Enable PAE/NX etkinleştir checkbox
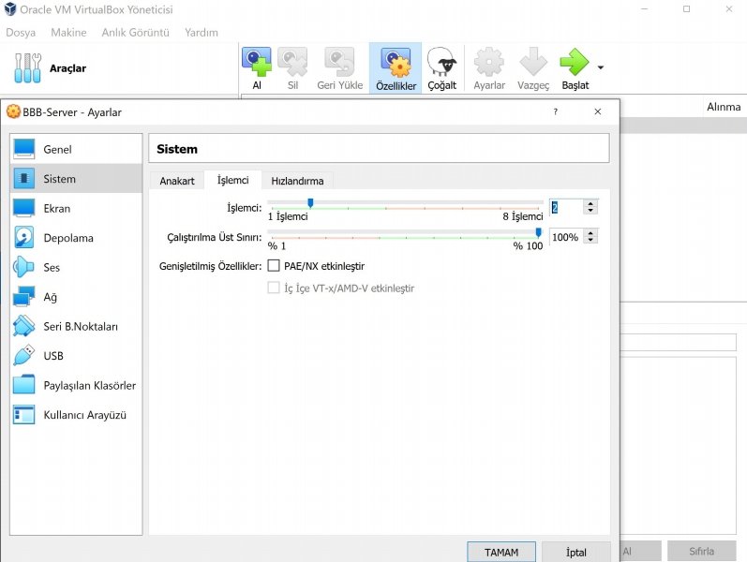The image size is (747, 562). tap(275, 266)
